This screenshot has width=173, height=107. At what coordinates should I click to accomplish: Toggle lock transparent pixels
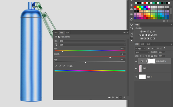tap(141, 56)
